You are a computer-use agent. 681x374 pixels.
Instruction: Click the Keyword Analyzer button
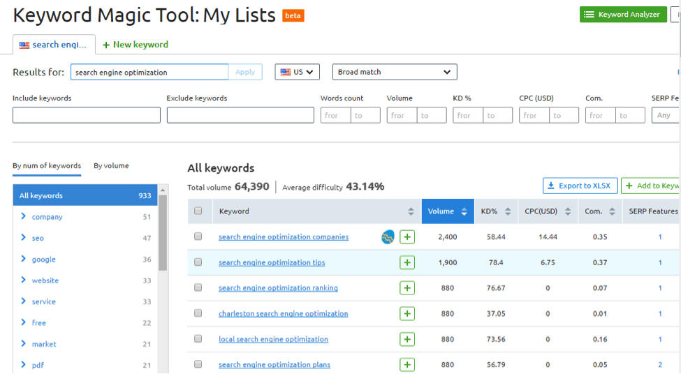tap(623, 15)
